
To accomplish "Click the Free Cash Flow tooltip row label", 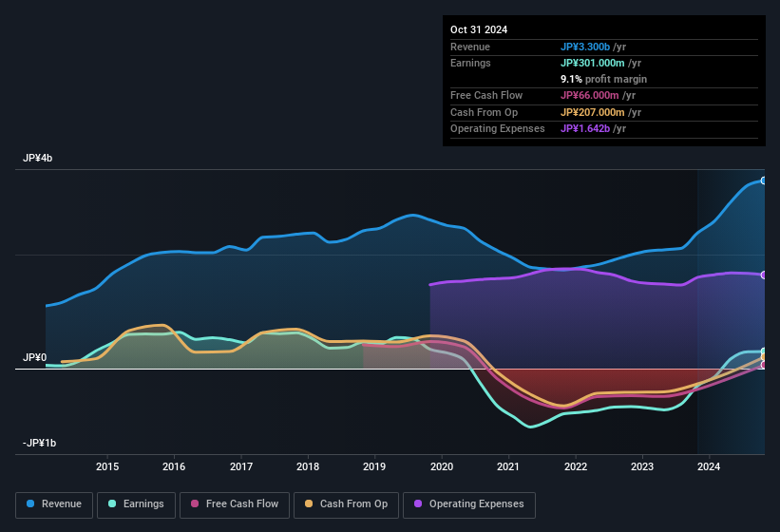I will pyautogui.click(x=486, y=95).
